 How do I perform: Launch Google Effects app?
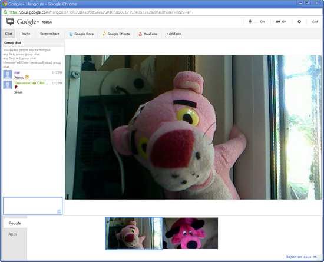(116, 34)
